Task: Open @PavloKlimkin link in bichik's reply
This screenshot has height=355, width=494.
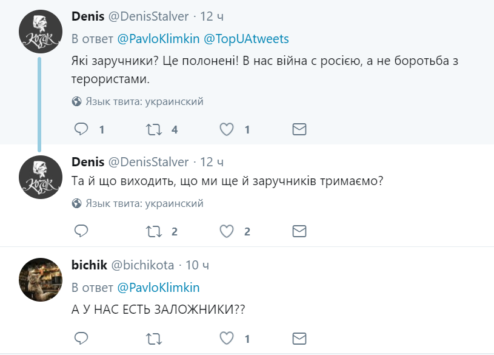Action: click(158, 287)
